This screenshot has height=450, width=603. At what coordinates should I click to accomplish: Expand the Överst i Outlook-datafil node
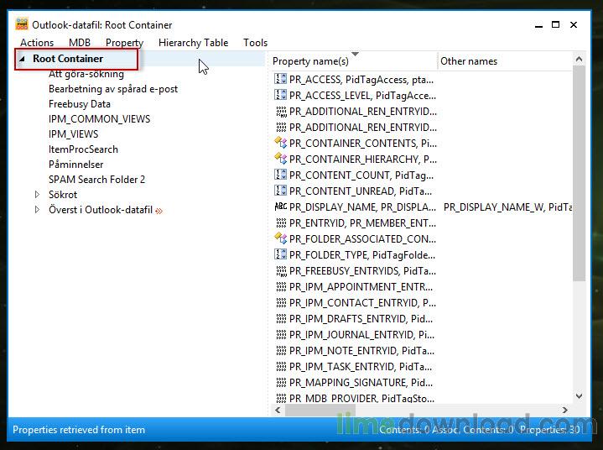click(x=37, y=210)
